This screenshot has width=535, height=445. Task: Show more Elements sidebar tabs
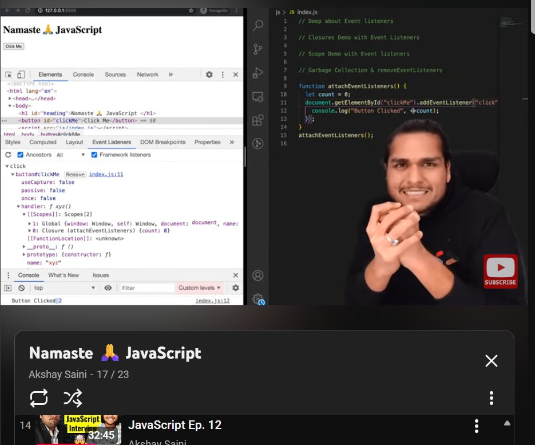point(232,142)
